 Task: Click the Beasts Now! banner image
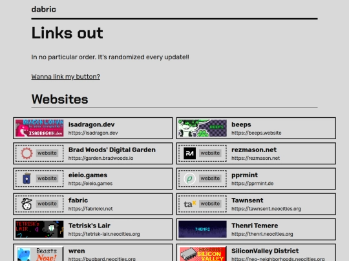click(39, 253)
